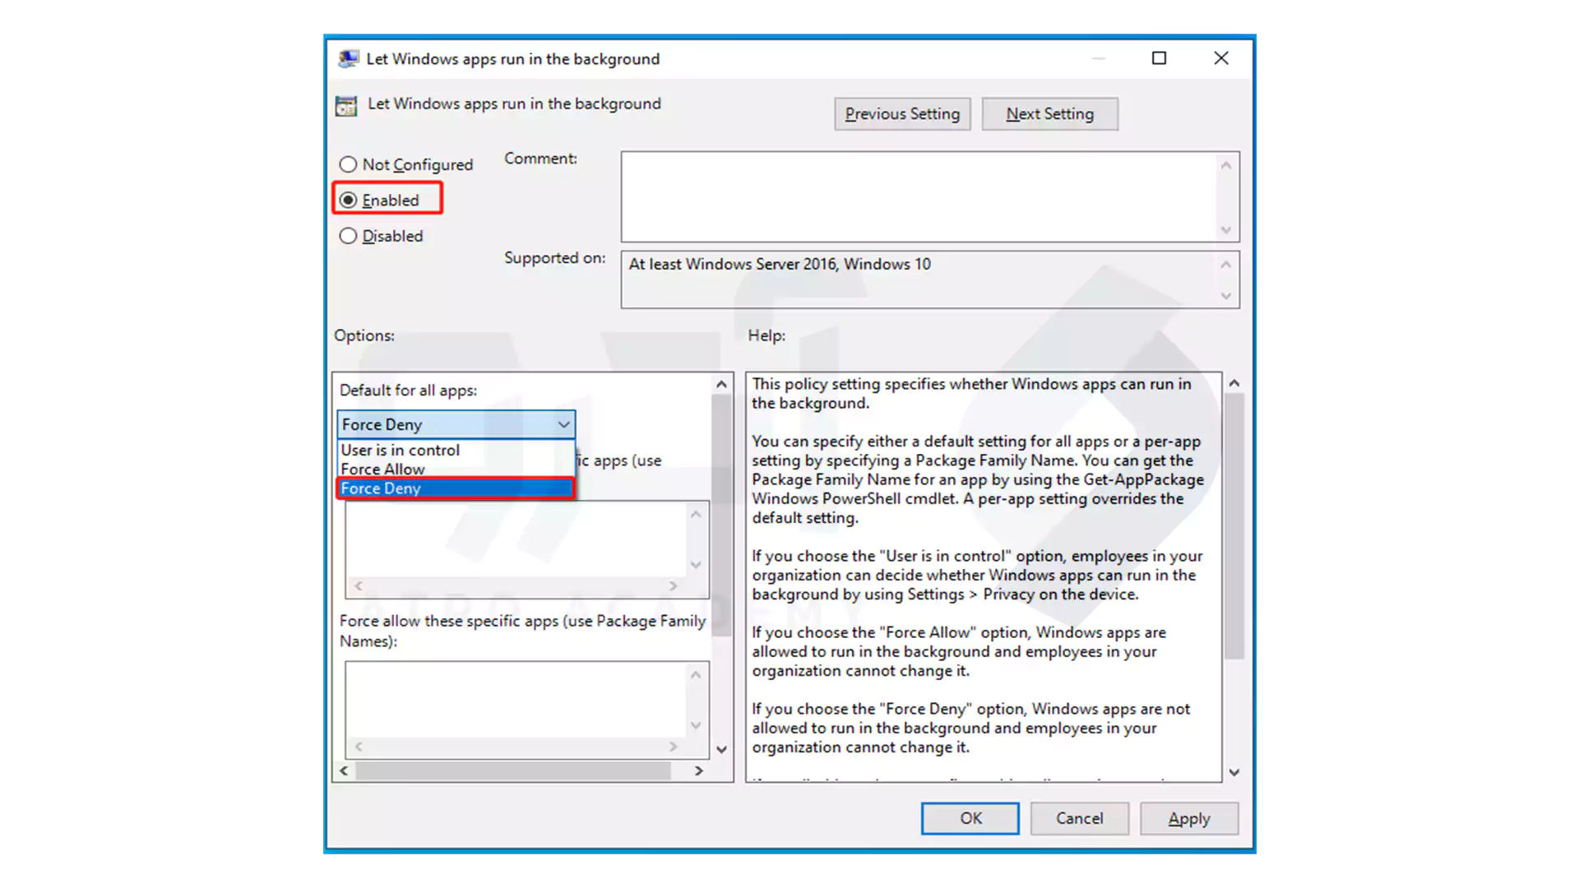
Task: Click Options panel scroll up arrow
Action: click(721, 384)
